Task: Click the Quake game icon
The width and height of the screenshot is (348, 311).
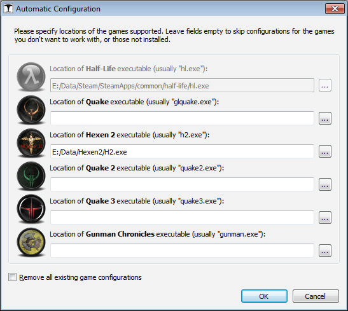Action: pos(31,110)
